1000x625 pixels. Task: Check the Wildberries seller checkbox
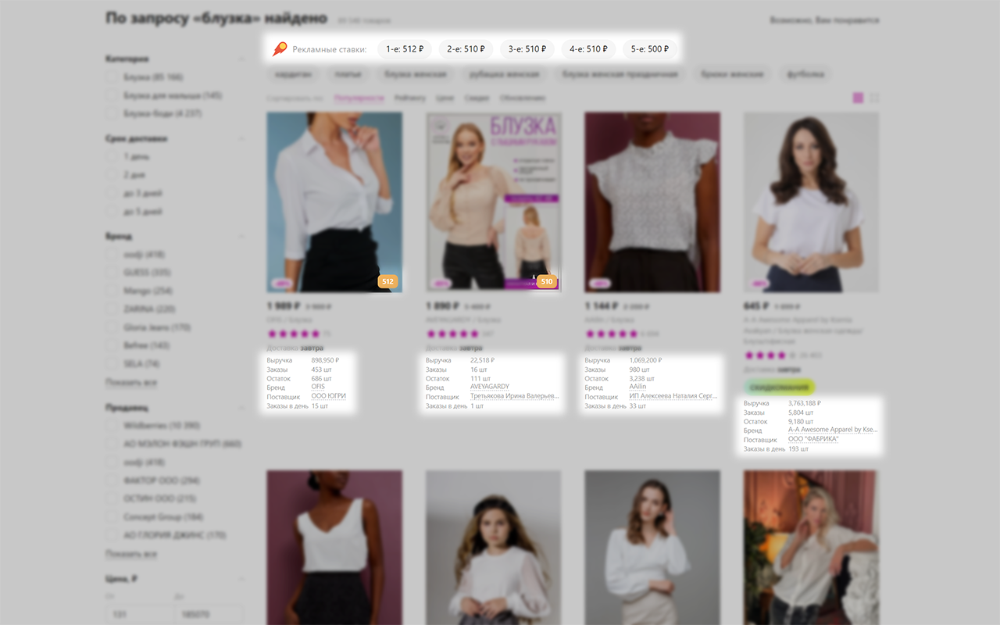click(112, 426)
